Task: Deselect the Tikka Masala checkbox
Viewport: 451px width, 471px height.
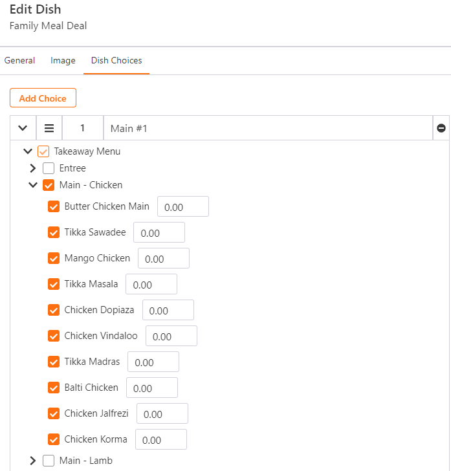Action: pyautogui.click(x=54, y=284)
